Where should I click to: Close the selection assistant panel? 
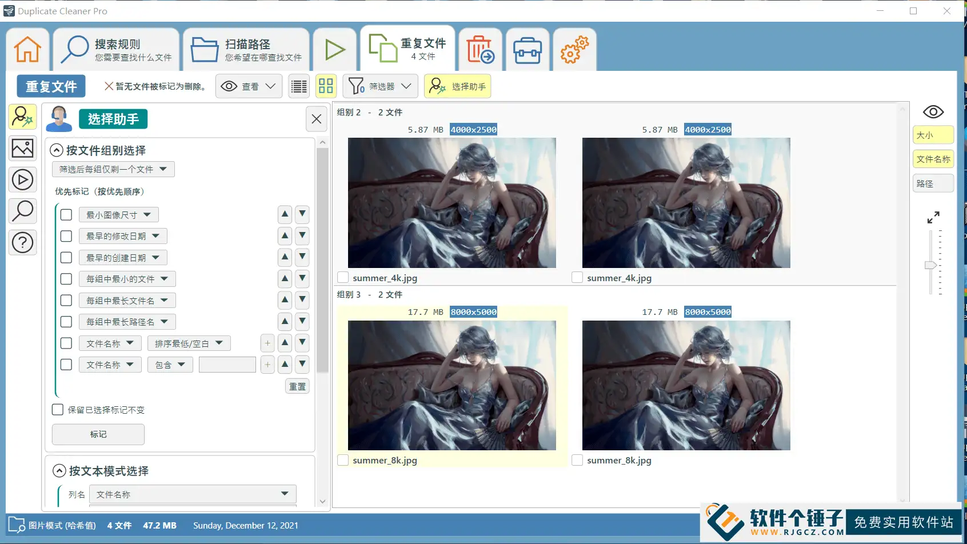coord(317,119)
